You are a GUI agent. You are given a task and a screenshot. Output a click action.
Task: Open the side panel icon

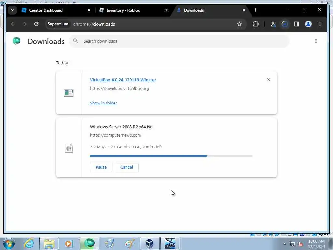(297, 24)
